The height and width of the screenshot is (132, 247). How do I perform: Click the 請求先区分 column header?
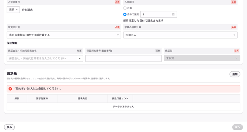42,99
